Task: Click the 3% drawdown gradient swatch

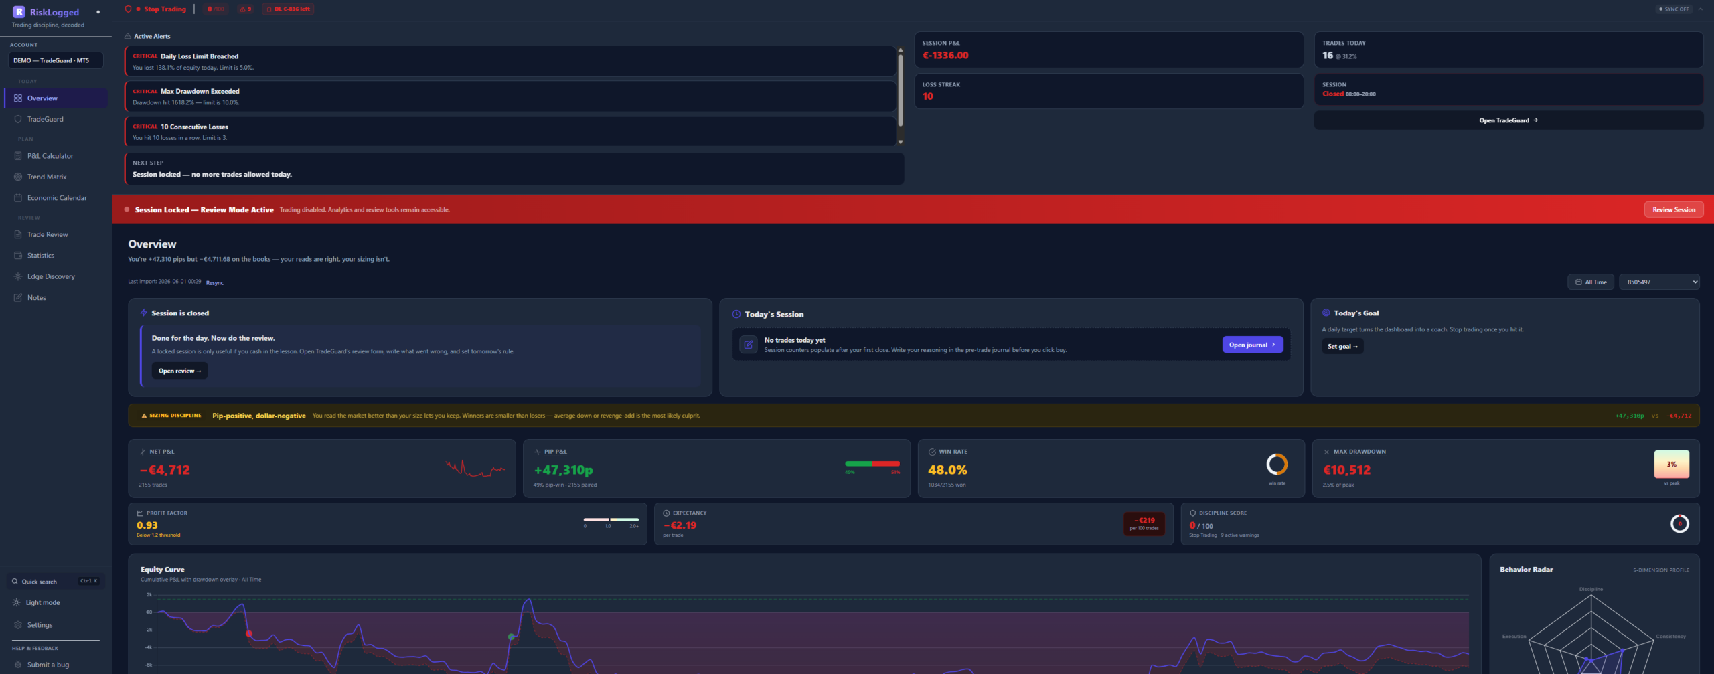Action: pos(1671,465)
